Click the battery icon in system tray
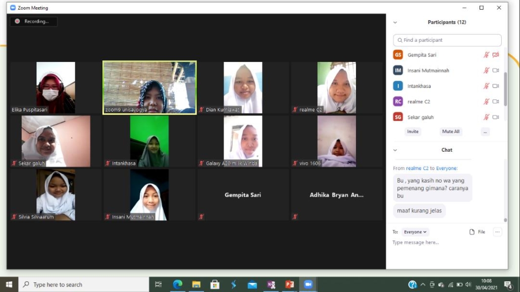The image size is (520, 292). [459, 284]
